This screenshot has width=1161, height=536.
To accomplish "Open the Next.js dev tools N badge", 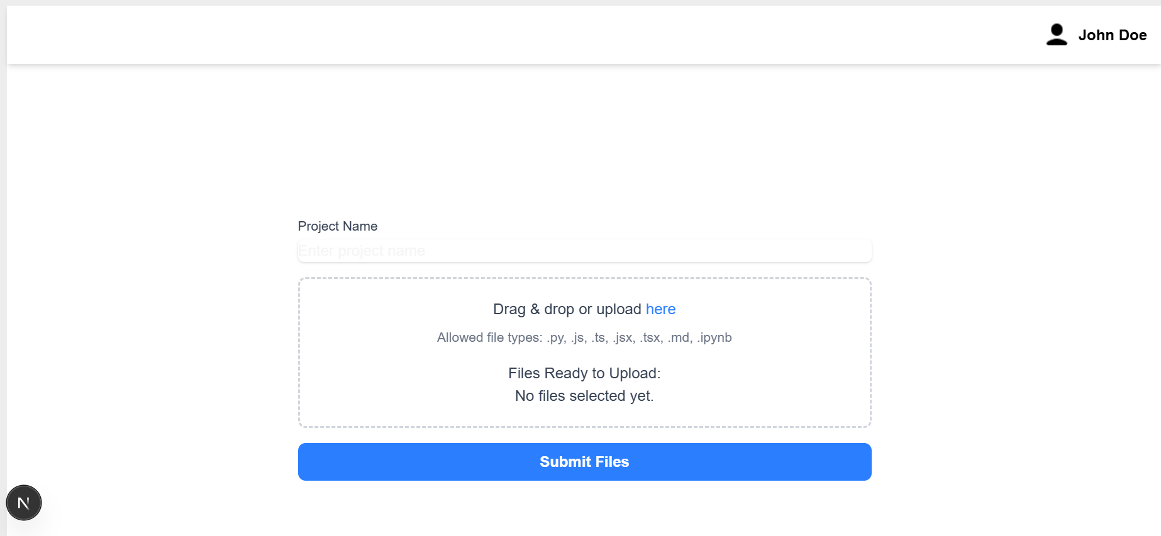I will pyautogui.click(x=24, y=503).
